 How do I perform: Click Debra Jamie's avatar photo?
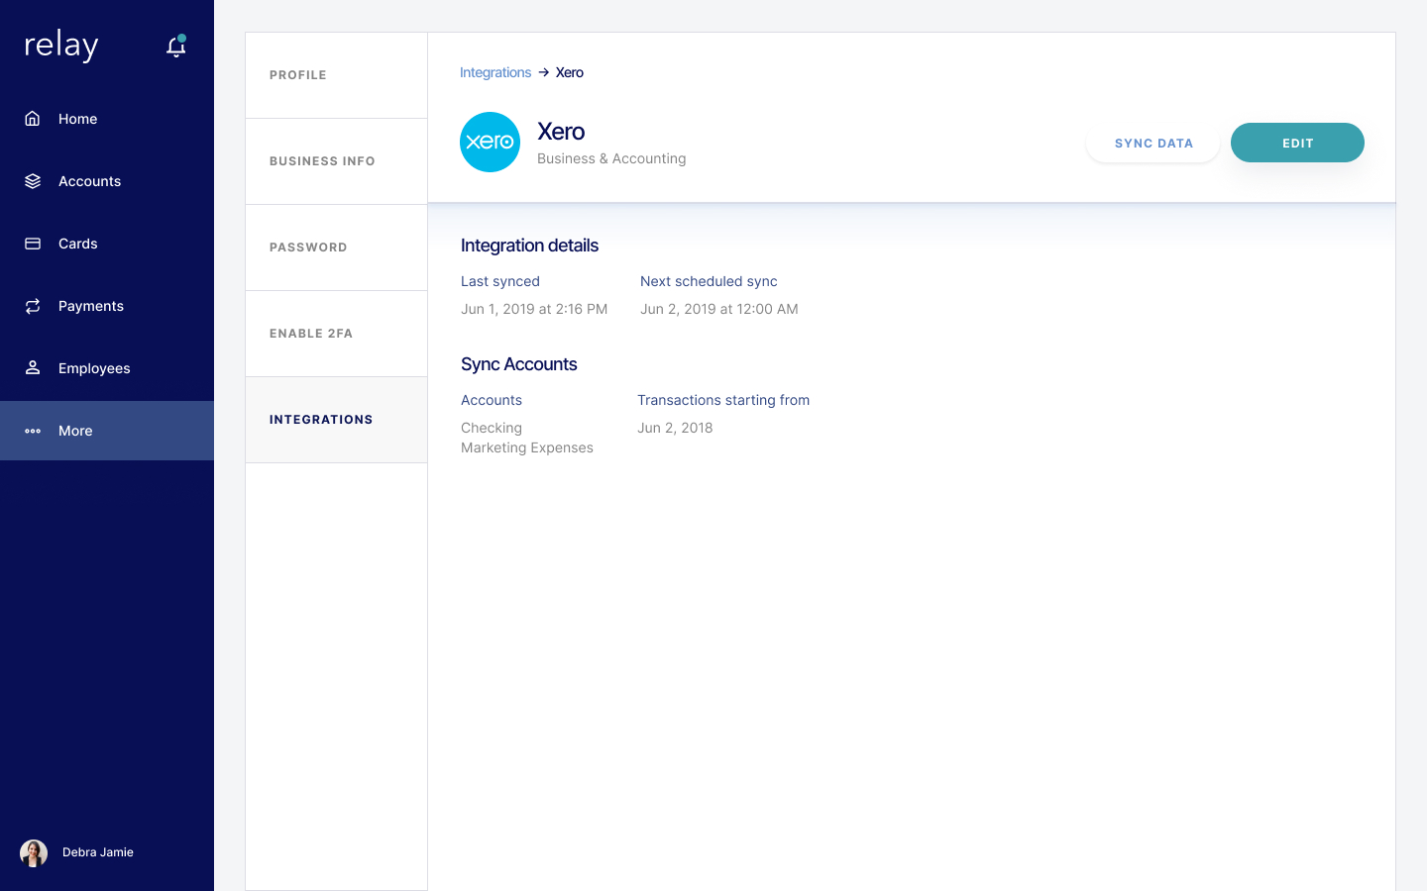pos(34,852)
